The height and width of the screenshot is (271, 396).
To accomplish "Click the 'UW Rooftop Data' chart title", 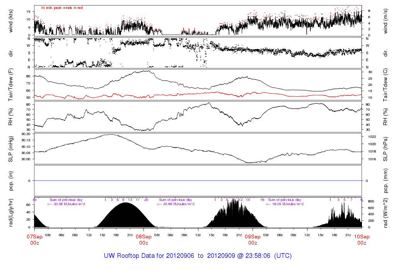I will pyautogui.click(x=198, y=256).
